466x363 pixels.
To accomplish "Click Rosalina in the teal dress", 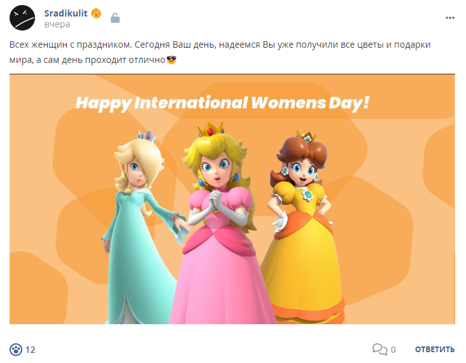I will point(139,227).
